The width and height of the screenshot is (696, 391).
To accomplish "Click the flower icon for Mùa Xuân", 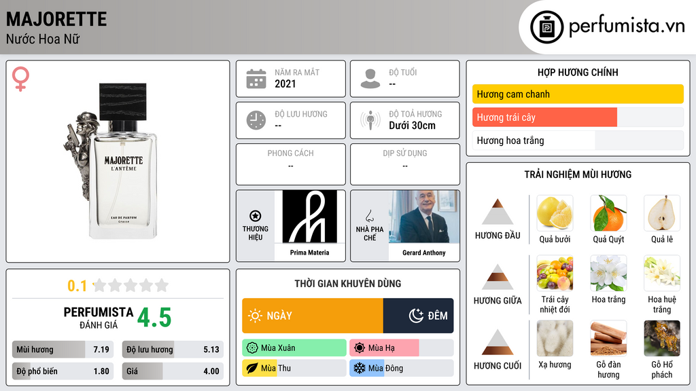I will (x=252, y=348).
